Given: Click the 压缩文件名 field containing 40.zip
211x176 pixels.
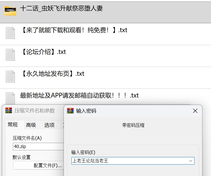Looking at the screenshot, I should (x=38, y=146).
